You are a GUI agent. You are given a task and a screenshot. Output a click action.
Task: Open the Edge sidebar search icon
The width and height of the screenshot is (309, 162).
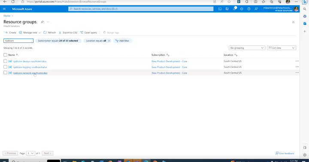[305, 9]
